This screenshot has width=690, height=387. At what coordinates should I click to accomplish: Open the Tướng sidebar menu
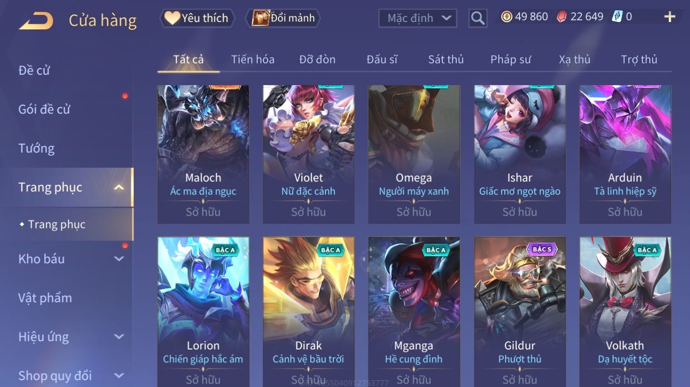coord(37,148)
